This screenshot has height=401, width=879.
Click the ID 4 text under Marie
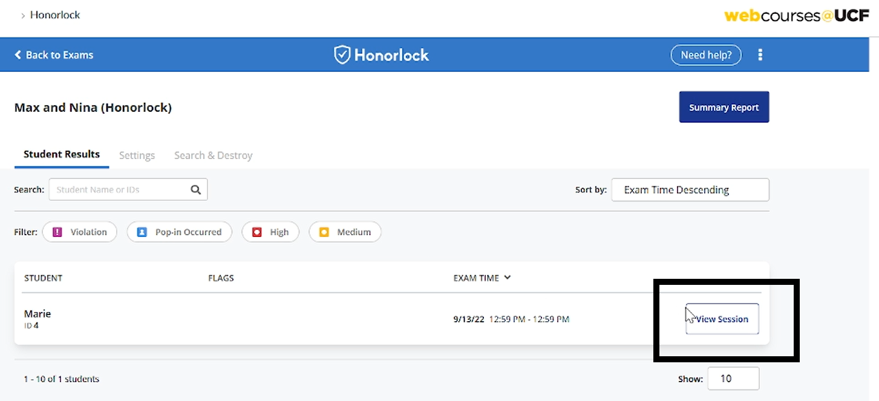31,325
